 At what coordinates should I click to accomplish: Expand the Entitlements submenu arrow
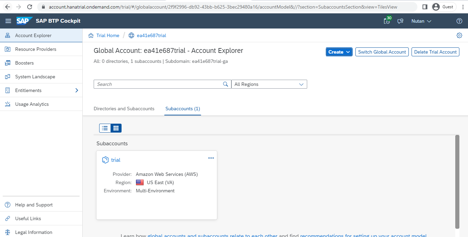[x=76, y=90]
